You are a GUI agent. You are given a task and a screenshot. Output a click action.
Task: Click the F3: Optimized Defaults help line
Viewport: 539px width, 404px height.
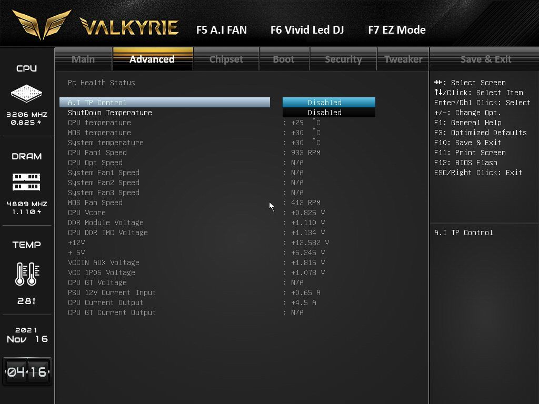480,133
